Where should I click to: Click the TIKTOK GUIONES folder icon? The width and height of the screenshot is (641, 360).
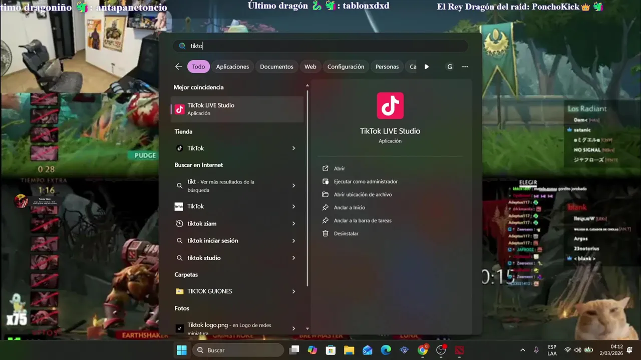click(180, 291)
